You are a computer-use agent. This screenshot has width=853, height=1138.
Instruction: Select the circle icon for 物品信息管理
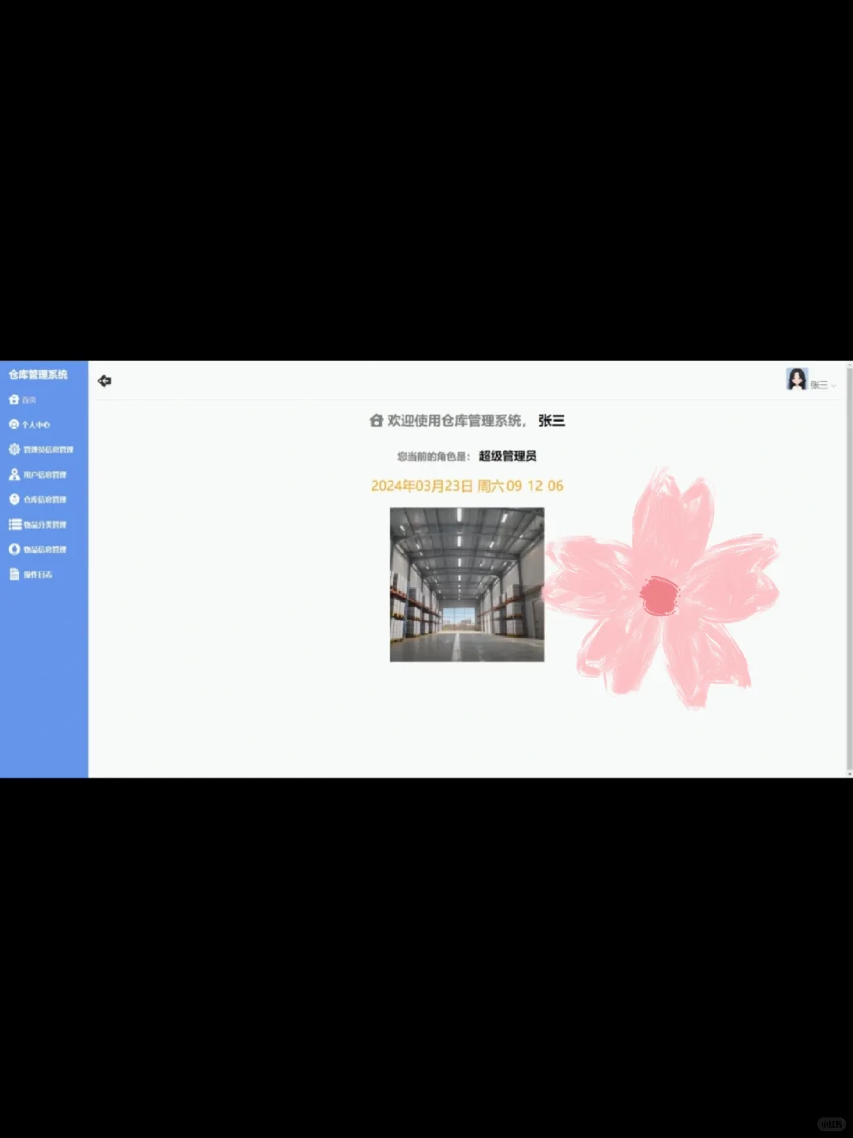coord(13,549)
